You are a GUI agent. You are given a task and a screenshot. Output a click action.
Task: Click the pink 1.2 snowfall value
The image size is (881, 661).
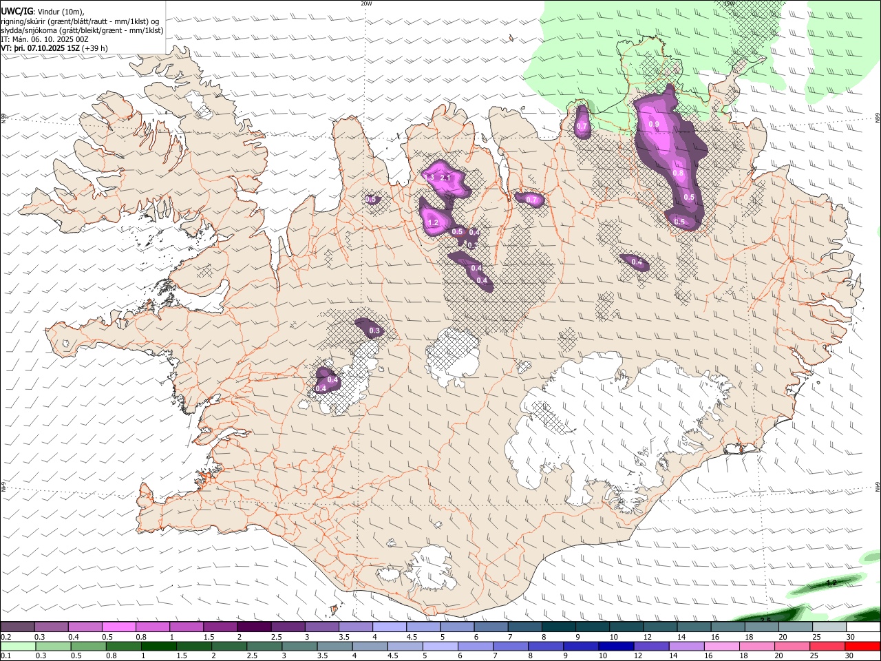pos(433,222)
